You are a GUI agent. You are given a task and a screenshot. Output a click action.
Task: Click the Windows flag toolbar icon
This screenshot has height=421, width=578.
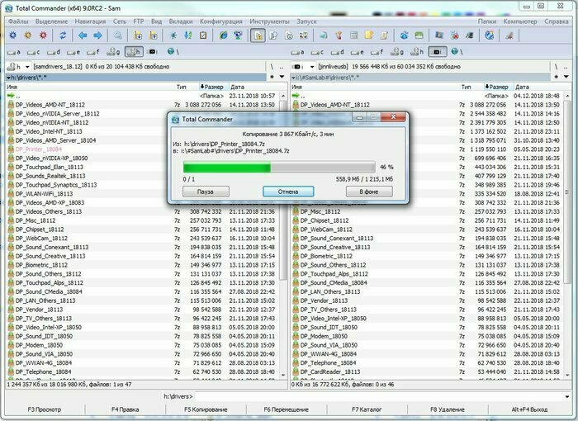coord(439,35)
